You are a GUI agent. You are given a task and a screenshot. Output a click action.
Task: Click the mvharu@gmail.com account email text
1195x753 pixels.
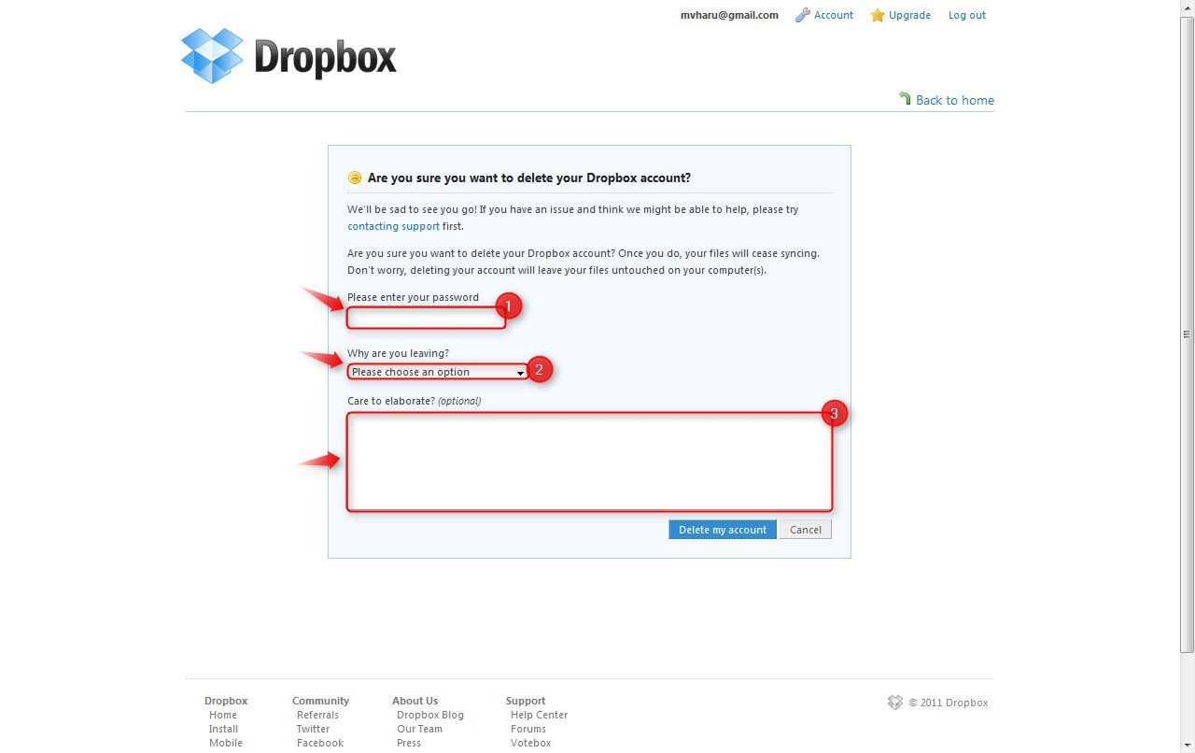(x=729, y=15)
